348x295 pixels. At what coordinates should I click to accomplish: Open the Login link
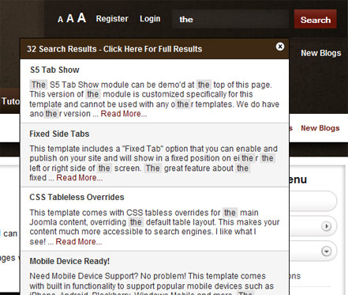pos(150,19)
